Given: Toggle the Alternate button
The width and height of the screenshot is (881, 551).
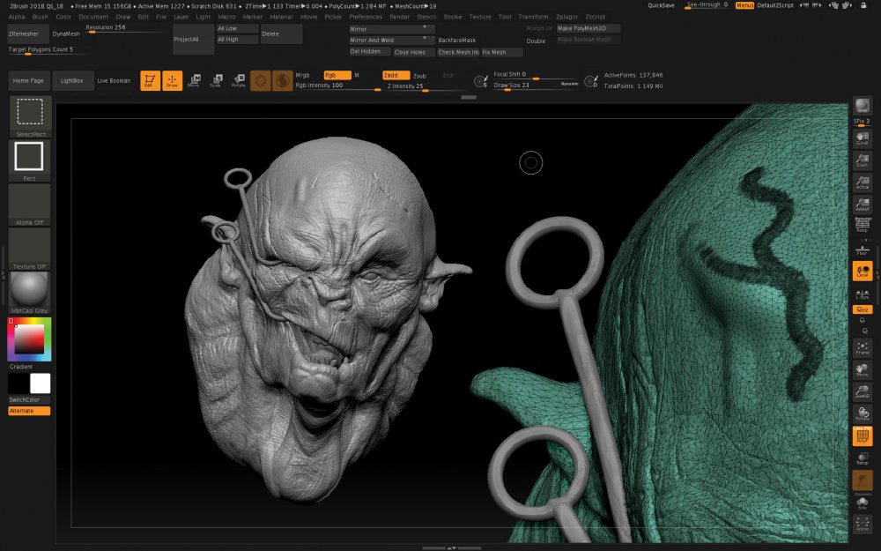Looking at the screenshot, I should [29, 411].
